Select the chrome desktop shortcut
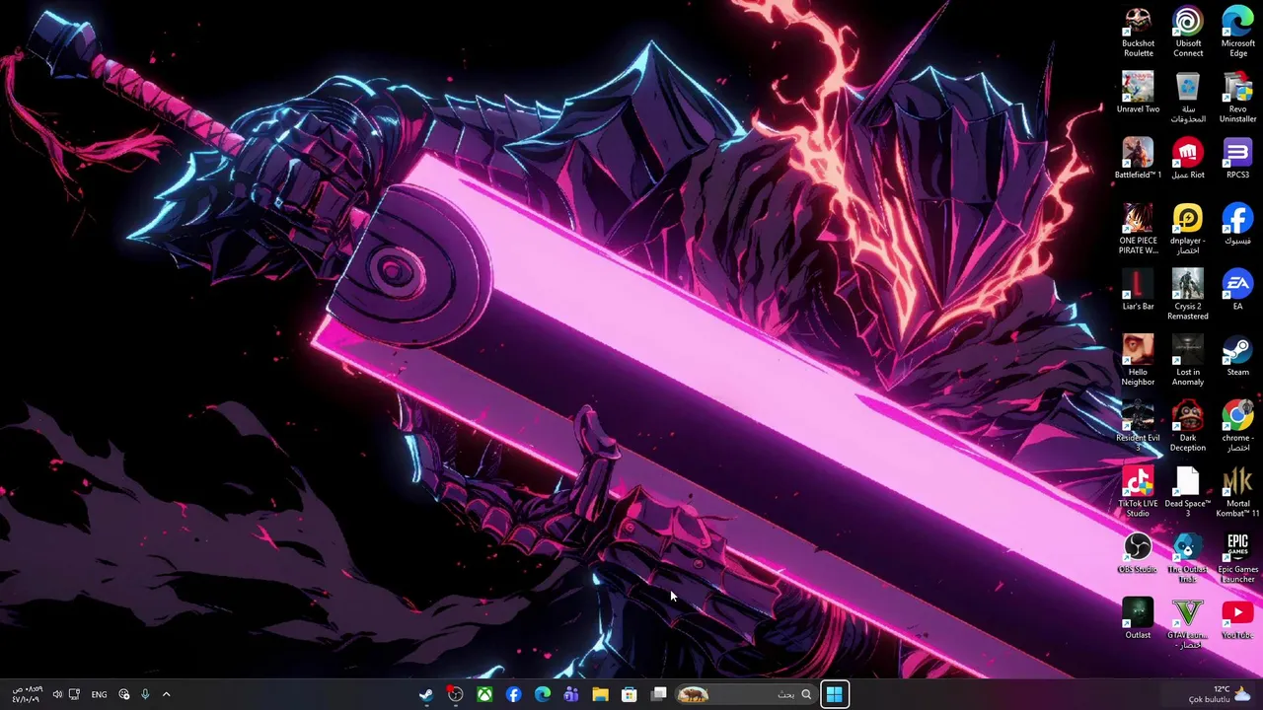This screenshot has height=710, width=1263. (x=1237, y=427)
